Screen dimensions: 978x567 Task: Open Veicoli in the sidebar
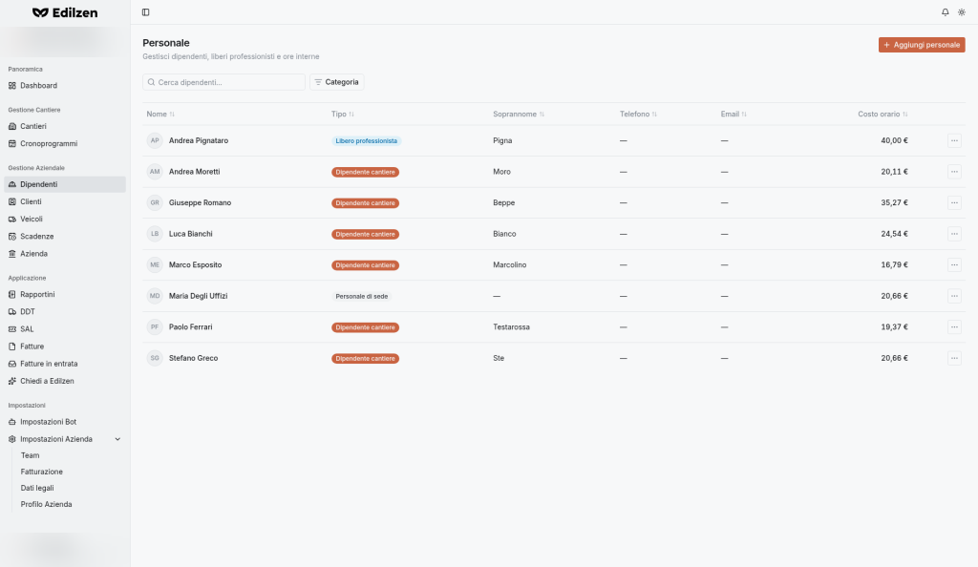tap(65, 220)
